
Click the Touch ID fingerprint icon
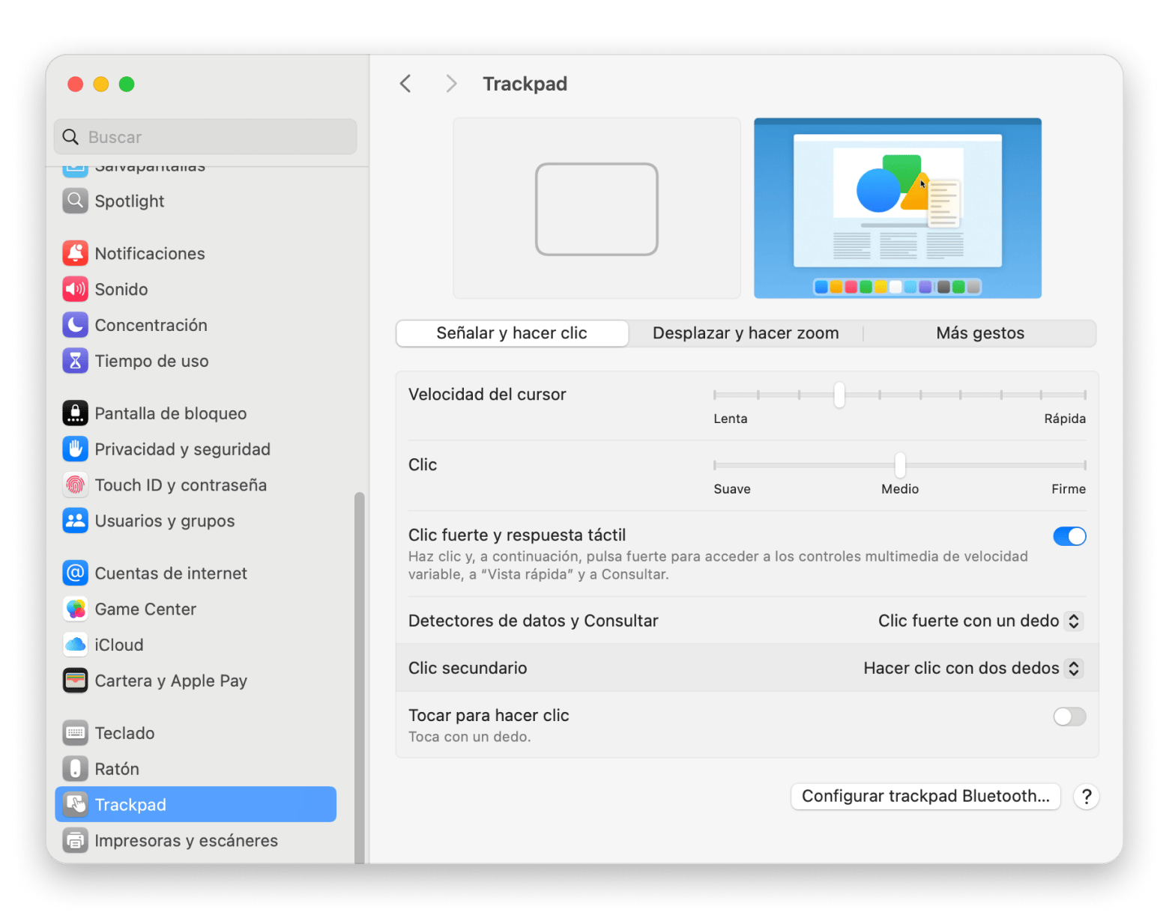pos(75,486)
